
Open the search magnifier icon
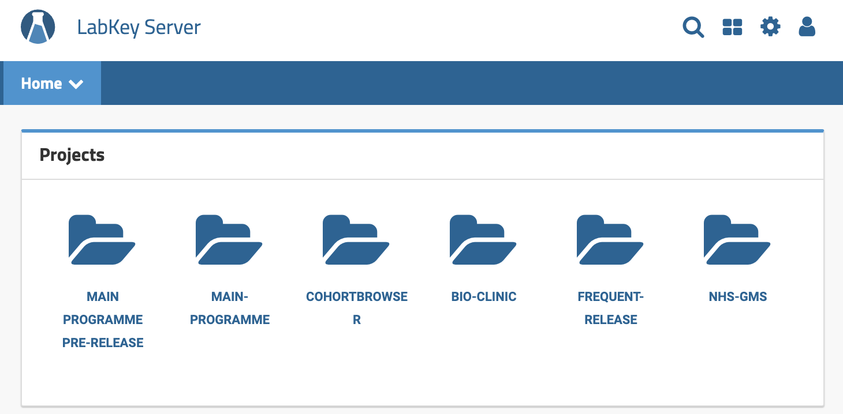coord(693,27)
